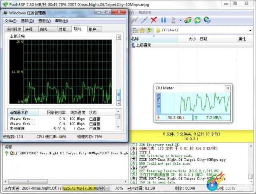Refresh the remote listing with the green arrows icon

tap(197, 20)
